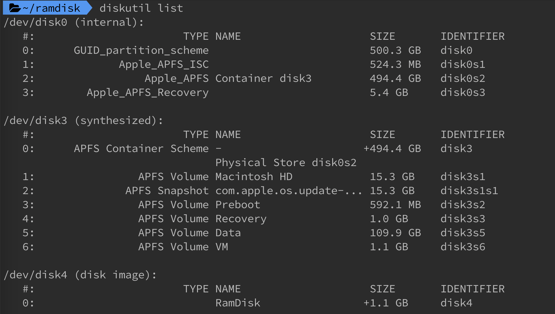Click identifier 'disk0s2' in the IDENTIFIER column
Image resolution: width=555 pixels, height=314 pixels.
[463, 78]
